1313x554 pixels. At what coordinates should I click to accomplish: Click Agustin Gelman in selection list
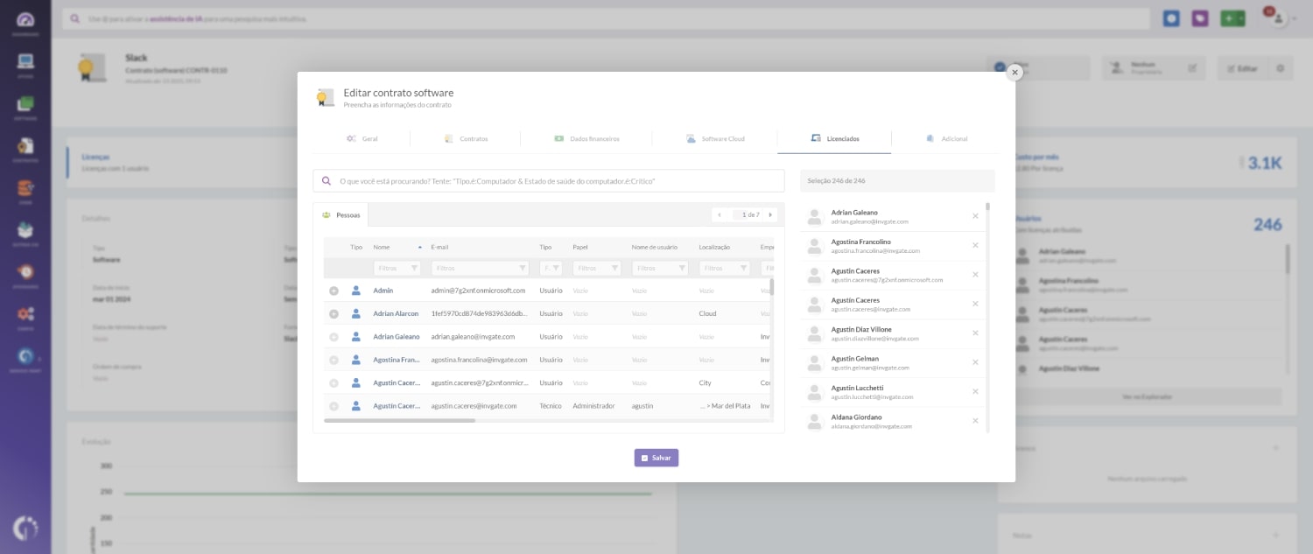855,359
